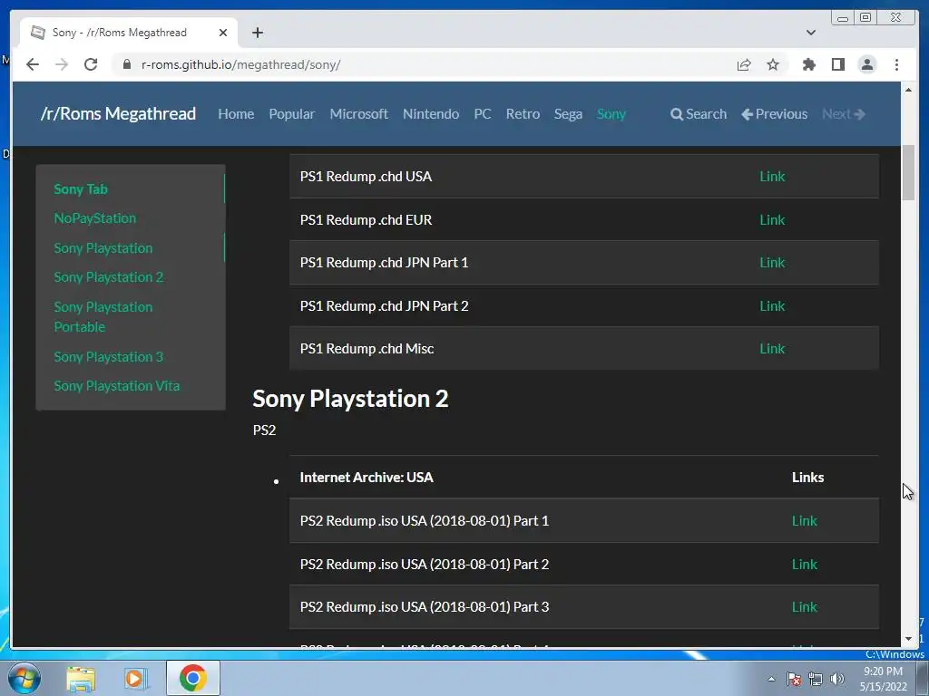Select sidebar entry Sony Playstation Portable
This screenshot has height=696, width=929.
click(103, 316)
